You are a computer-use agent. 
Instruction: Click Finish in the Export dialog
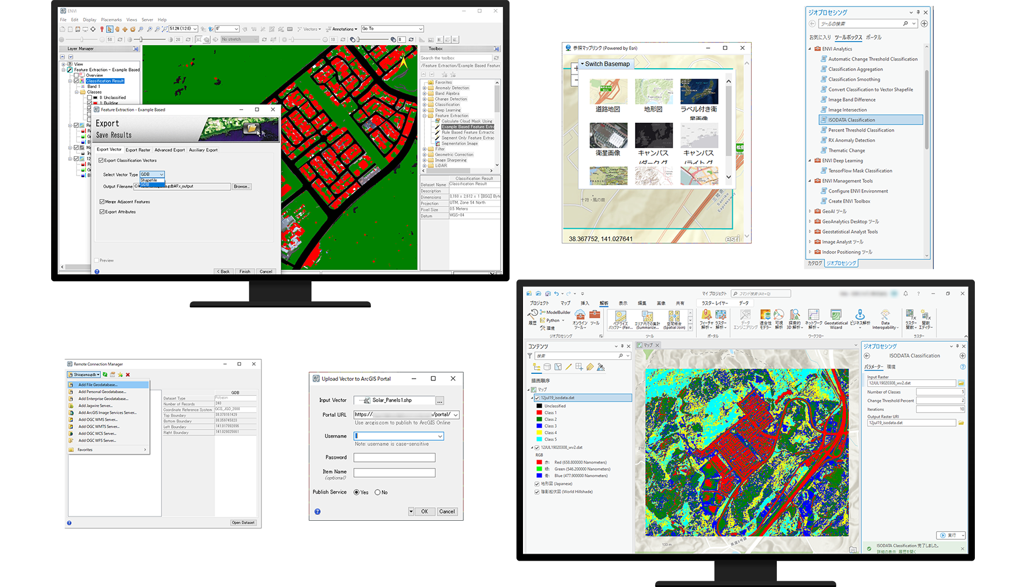[245, 271]
